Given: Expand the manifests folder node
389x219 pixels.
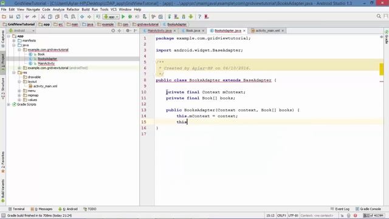Looking at the screenshot, I should tap(14, 41).
